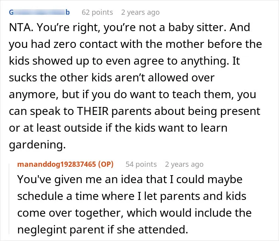
Task: Click 'You've given me an idea' reply text
Action: pyautogui.click(x=80, y=179)
